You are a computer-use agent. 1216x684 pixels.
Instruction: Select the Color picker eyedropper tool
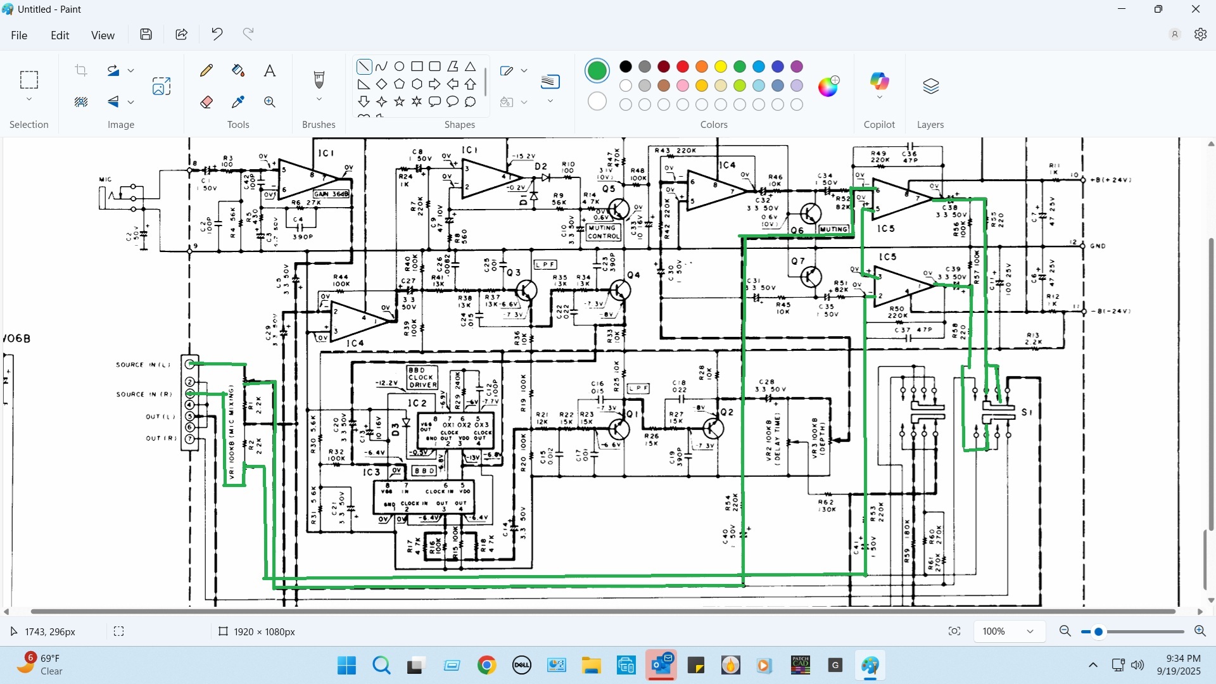pos(238,102)
